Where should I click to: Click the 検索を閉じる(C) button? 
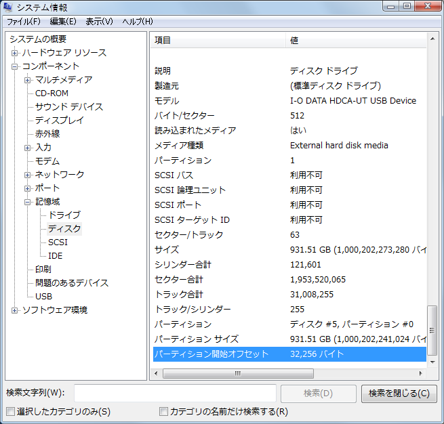click(399, 394)
